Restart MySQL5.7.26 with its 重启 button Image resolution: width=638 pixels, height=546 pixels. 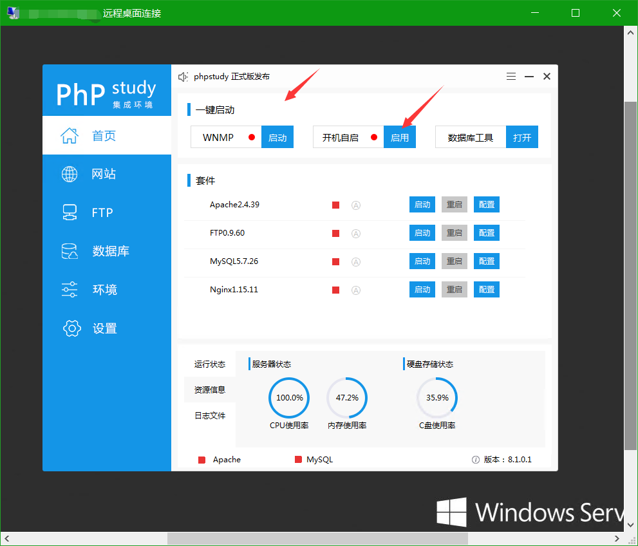tap(455, 261)
